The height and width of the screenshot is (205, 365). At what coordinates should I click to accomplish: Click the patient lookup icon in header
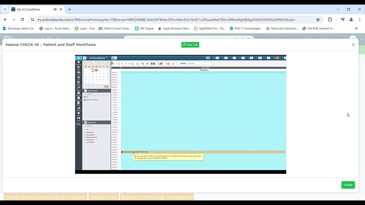(x=114, y=58)
